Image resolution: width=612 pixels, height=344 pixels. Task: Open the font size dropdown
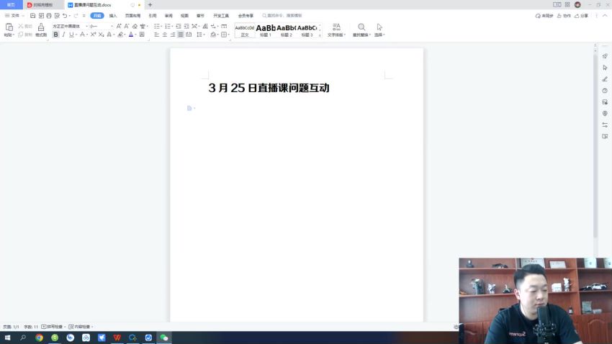pos(112,26)
